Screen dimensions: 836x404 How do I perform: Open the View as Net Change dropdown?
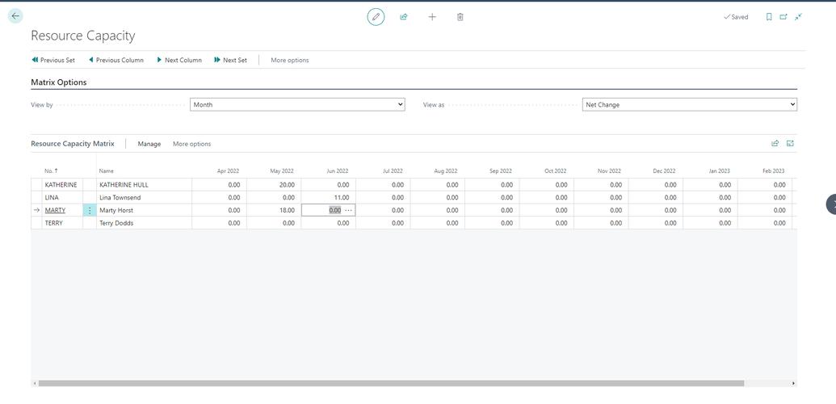pyautogui.click(x=689, y=104)
